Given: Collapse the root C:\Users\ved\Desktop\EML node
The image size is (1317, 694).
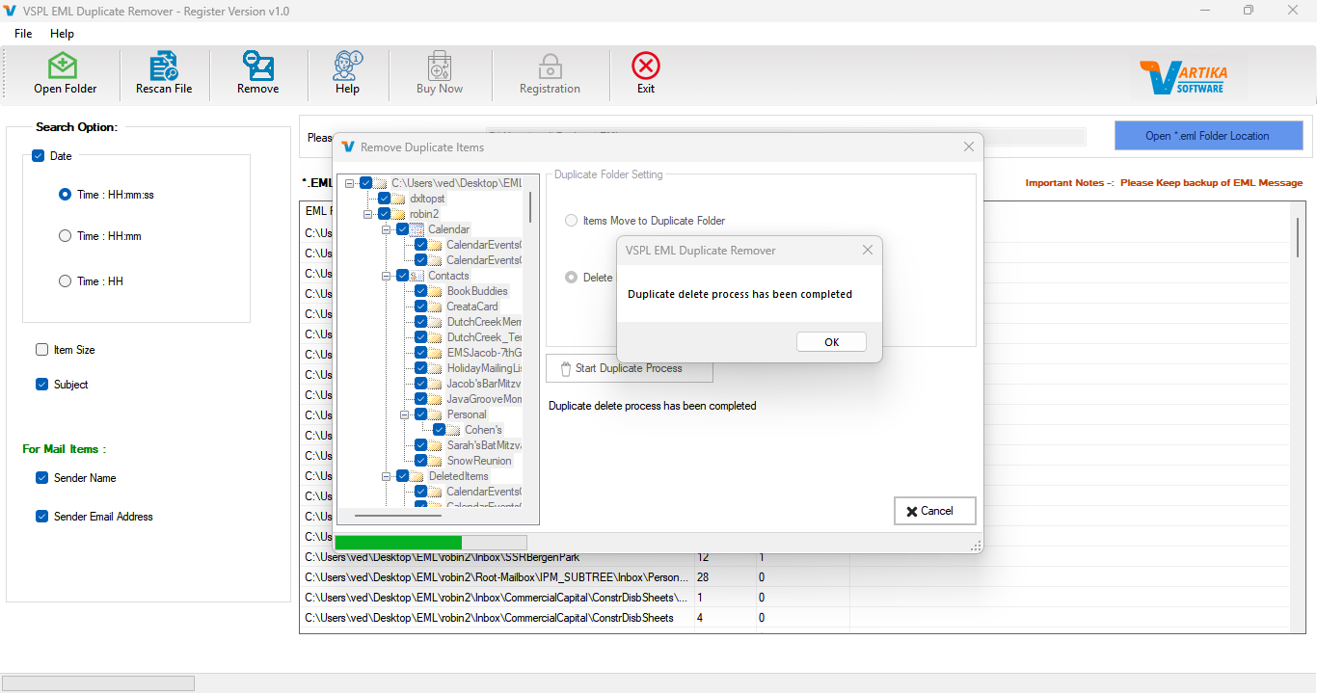Looking at the screenshot, I should click(350, 183).
